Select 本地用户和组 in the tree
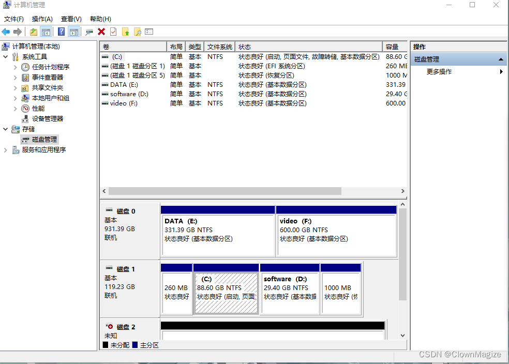The height and width of the screenshot is (364, 509). point(51,98)
